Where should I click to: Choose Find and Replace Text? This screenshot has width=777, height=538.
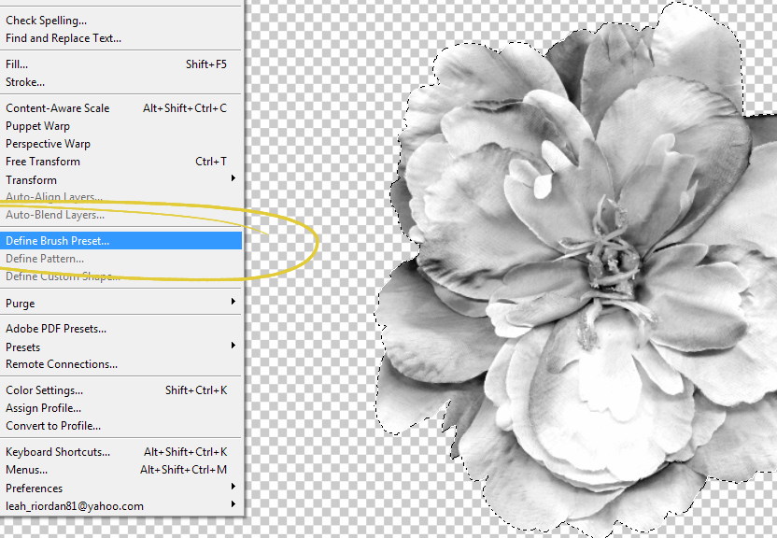pyautogui.click(x=120, y=38)
